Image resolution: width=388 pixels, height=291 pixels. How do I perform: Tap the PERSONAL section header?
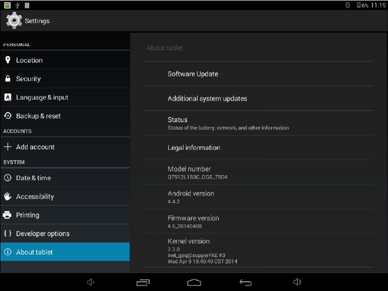pyautogui.click(x=16, y=45)
